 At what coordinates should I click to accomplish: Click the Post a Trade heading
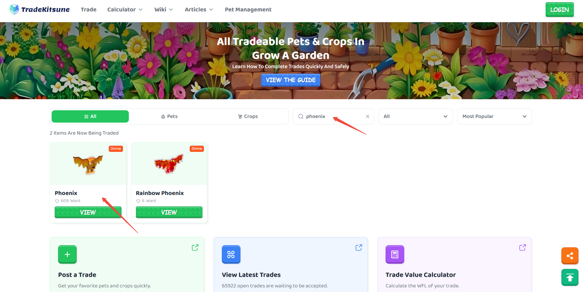tap(77, 275)
